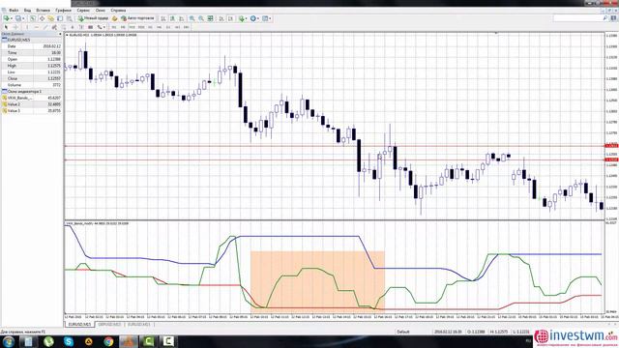619x348 pixels.
Task: Open the Templates dropdown arrow
Action: (x=270, y=18)
